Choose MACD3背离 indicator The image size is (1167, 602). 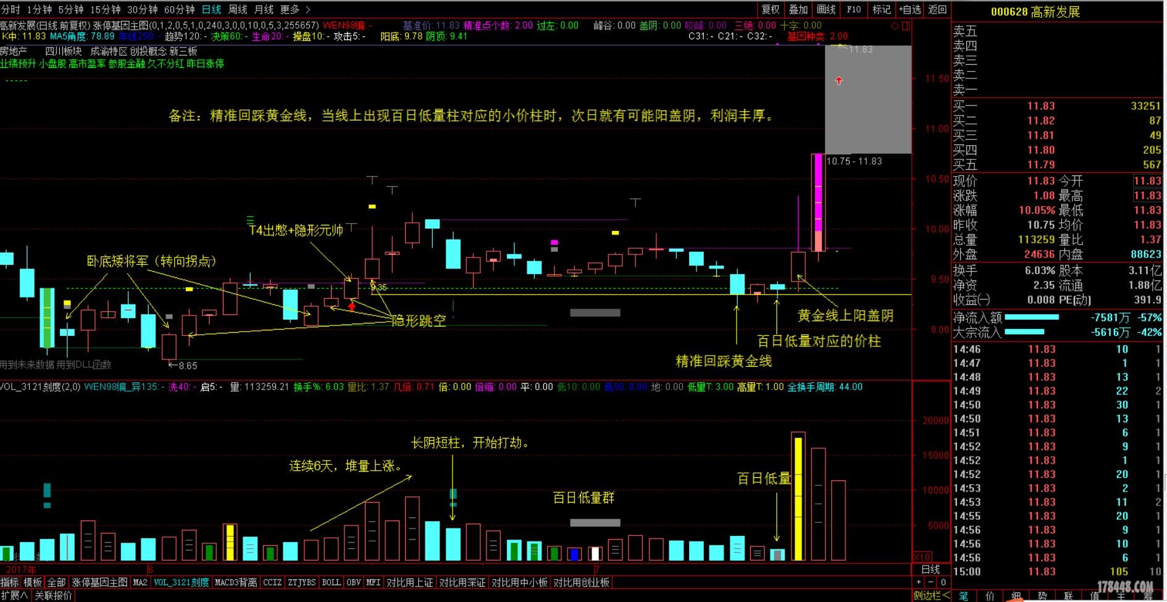click(236, 582)
